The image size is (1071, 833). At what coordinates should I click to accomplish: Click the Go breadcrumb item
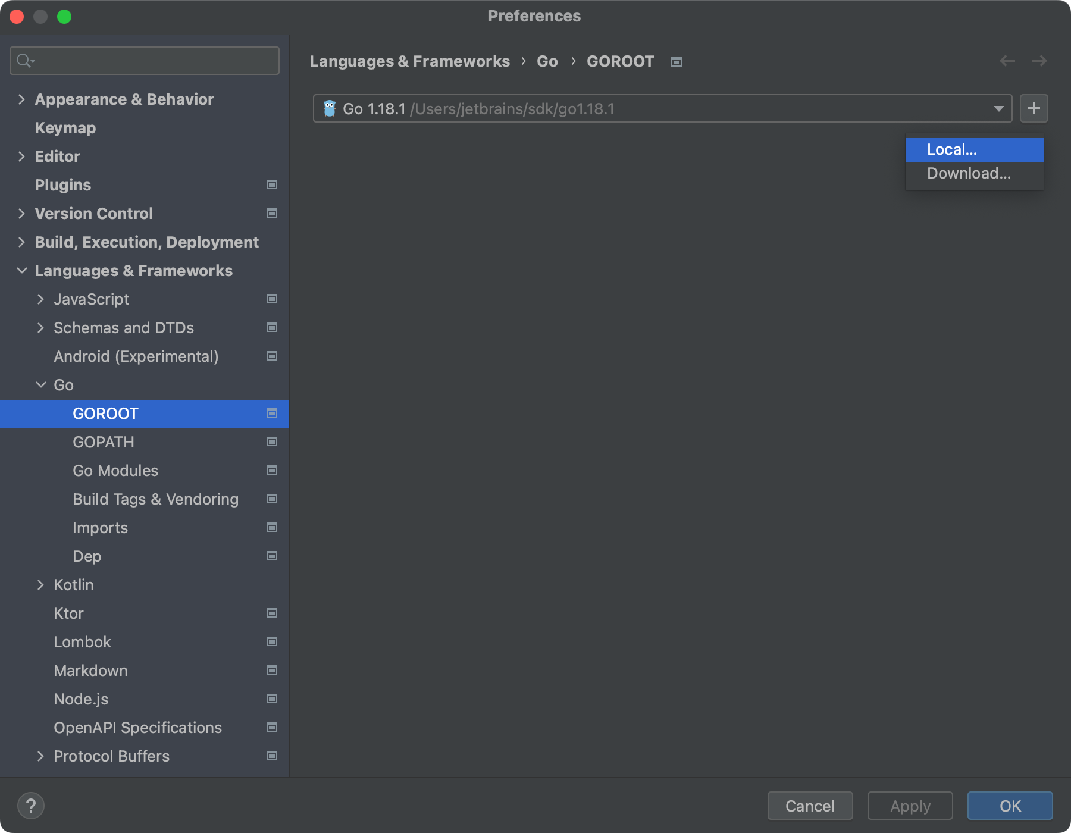click(x=547, y=61)
